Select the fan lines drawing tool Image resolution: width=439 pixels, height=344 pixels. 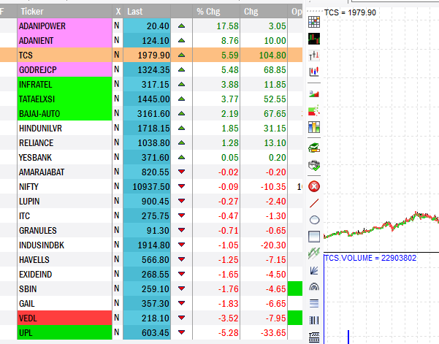point(314,270)
